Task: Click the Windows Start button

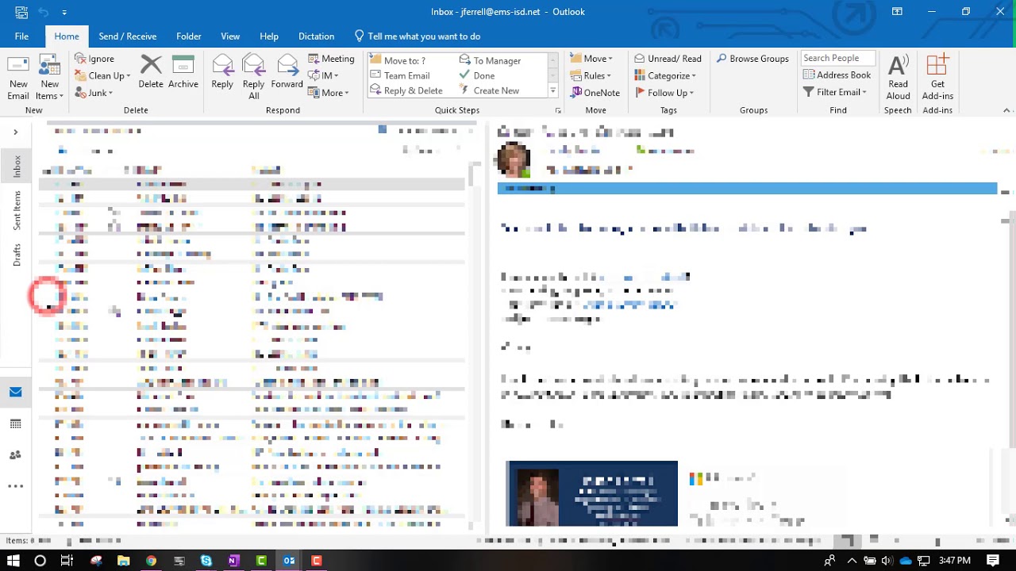Action: pyautogui.click(x=13, y=561)
